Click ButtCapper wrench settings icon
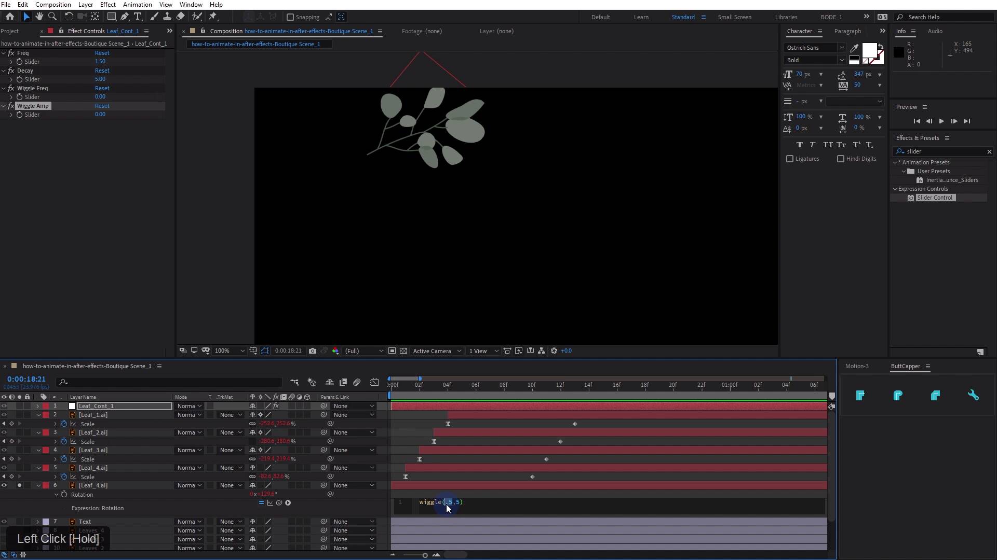 (x=973, y=396)
